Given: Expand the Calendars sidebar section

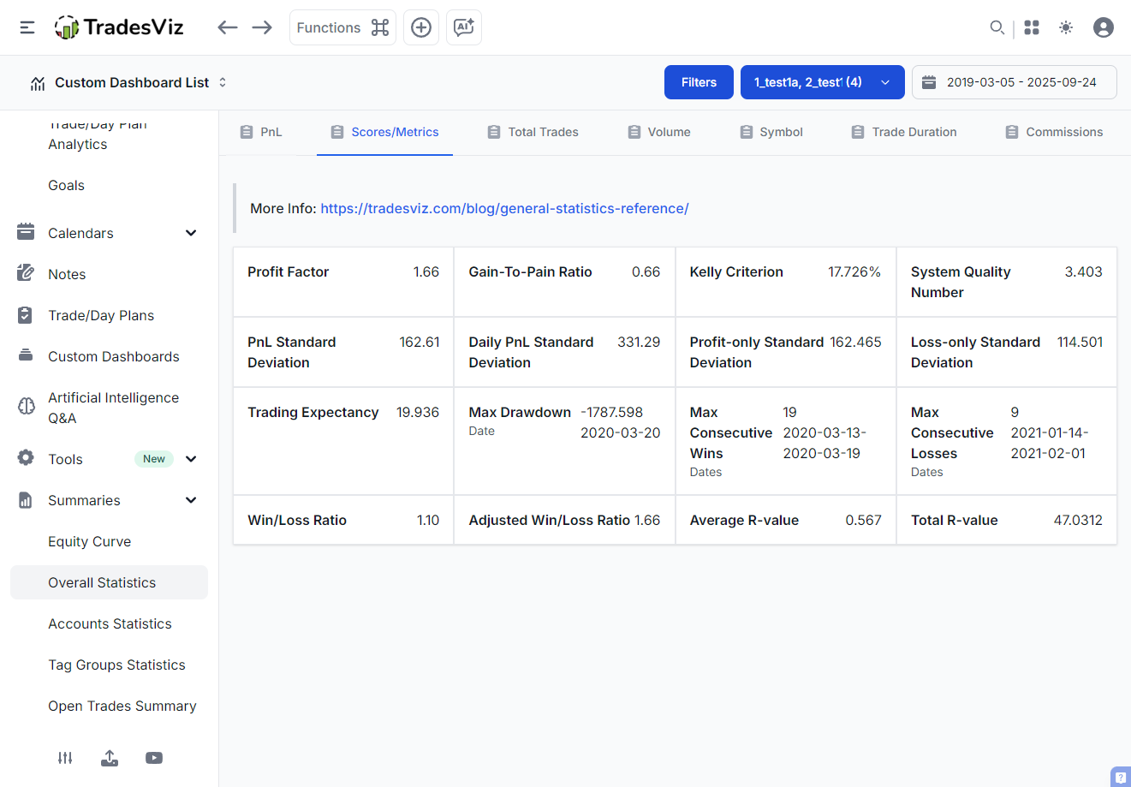Looking at the screenshot, I should coord(191,233).
